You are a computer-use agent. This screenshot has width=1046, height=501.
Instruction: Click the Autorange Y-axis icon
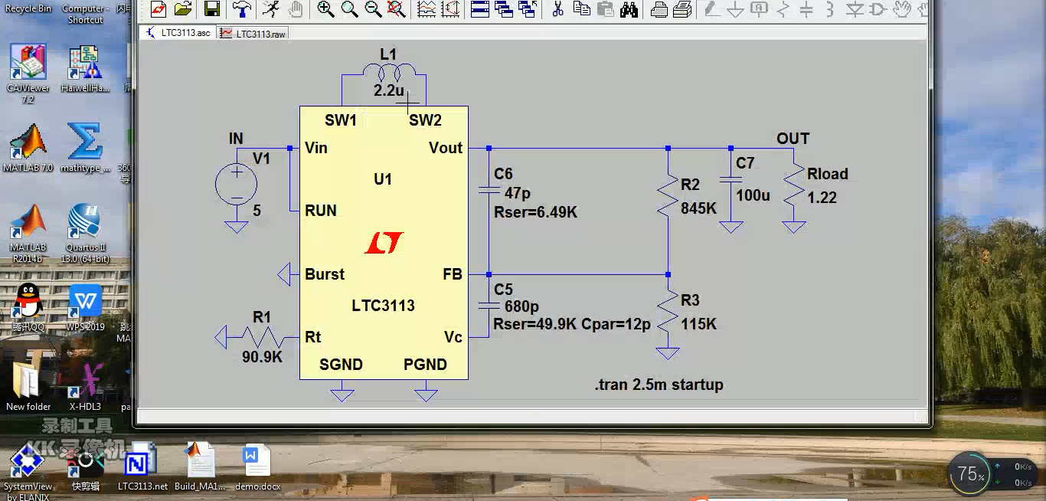[450, 9]
